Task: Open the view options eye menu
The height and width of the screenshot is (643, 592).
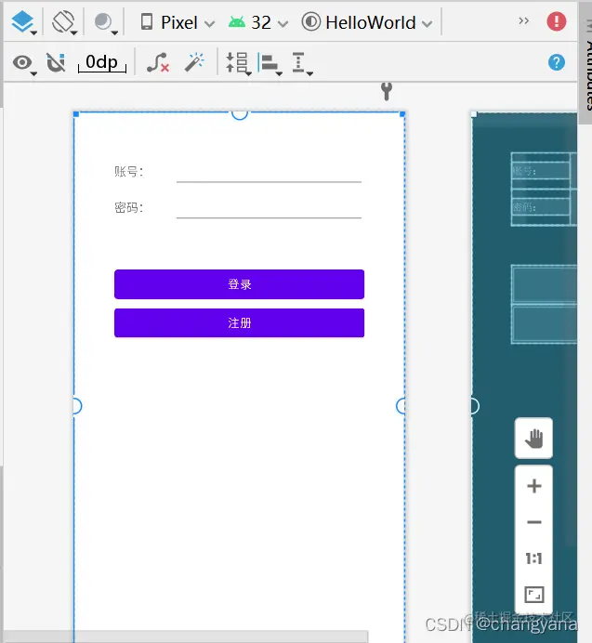Action: tap(24, 63)
